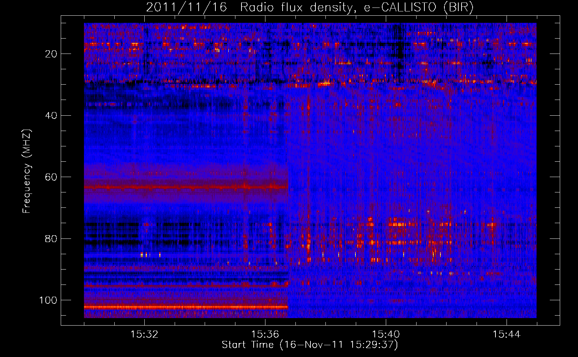The image size is (578, 357).
Task: Click the 15:32 time tick label
Action: [144, 335]
